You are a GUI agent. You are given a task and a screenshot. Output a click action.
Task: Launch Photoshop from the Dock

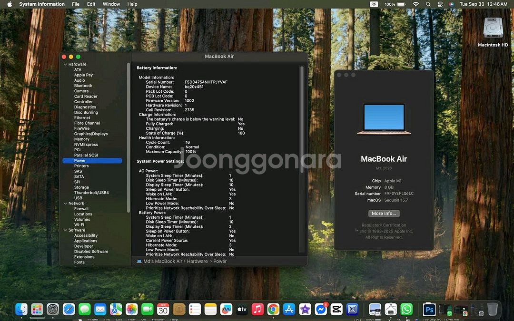[429, 310]
